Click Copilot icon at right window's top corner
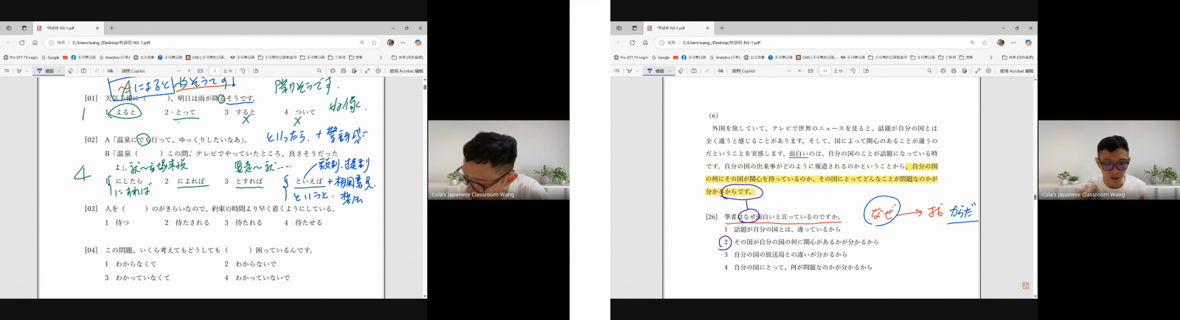 click(x=1028, y=43)
